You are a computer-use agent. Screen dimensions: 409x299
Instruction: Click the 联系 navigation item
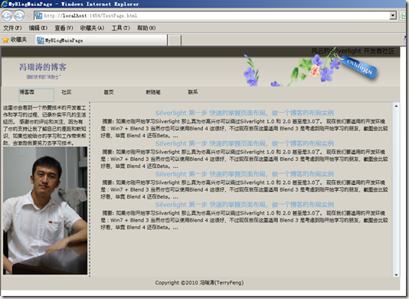tap(193, 92)
